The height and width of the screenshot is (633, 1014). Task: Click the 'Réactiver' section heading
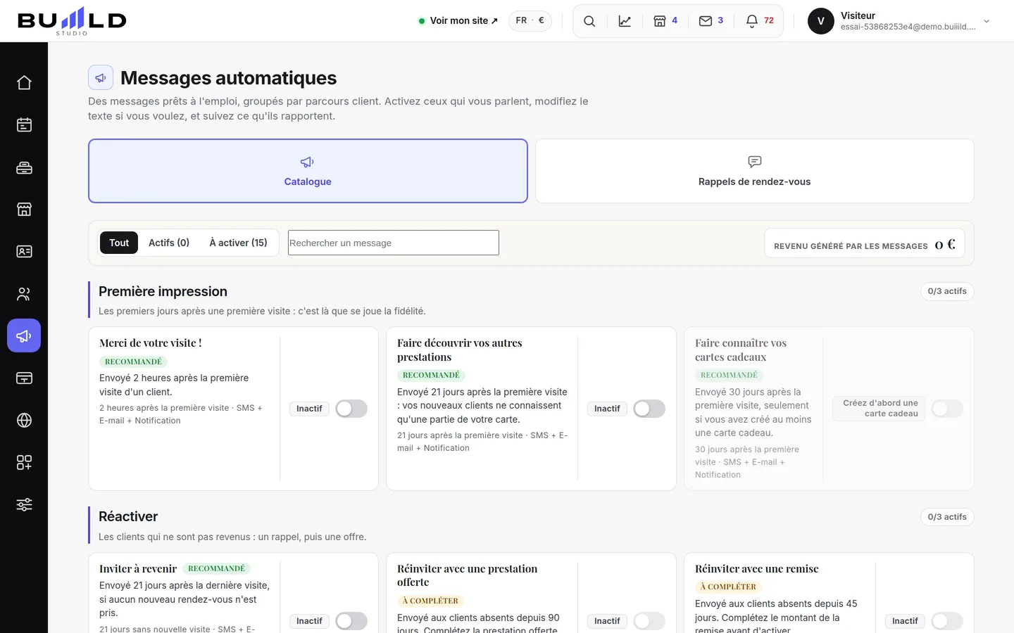click(x=128, y=516)
